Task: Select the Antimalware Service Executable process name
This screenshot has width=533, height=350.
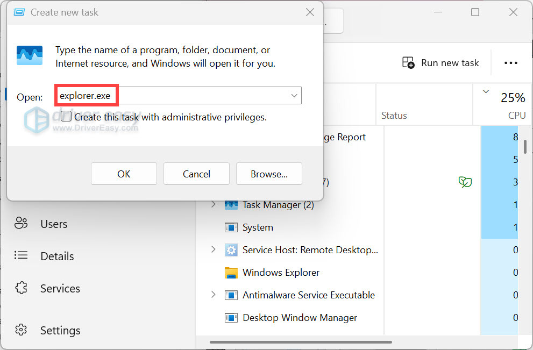Action: tap(309, 295)
